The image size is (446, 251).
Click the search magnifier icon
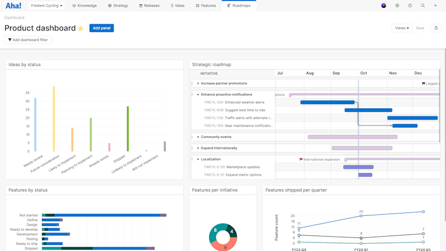(x=423, y=6)
